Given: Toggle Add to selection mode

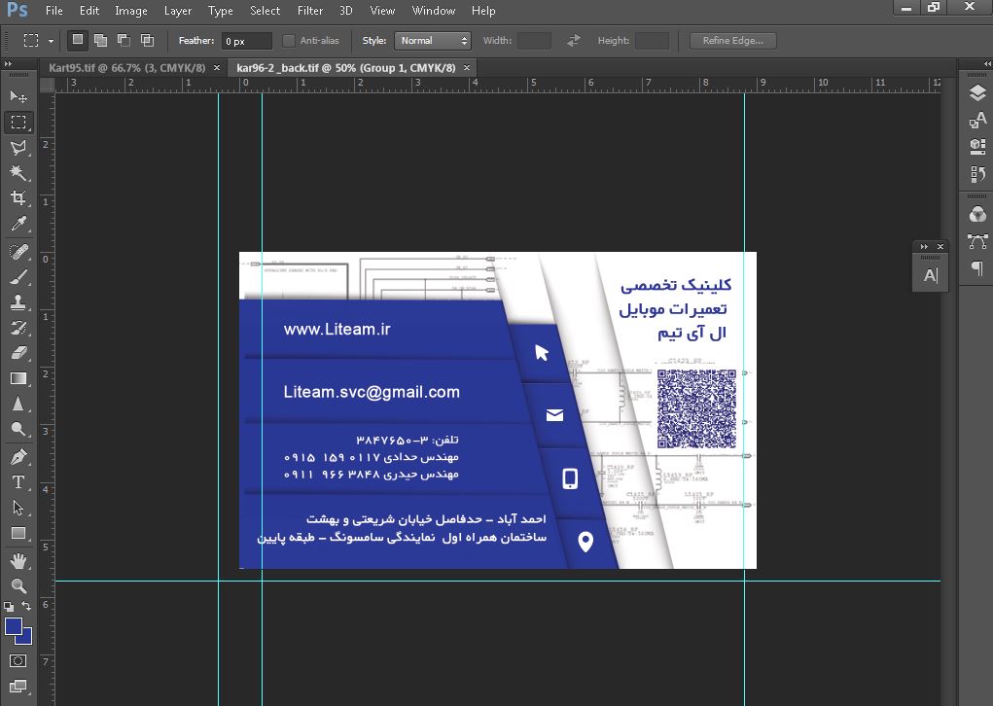Looking at the screenshot, I should pos(100,41).
